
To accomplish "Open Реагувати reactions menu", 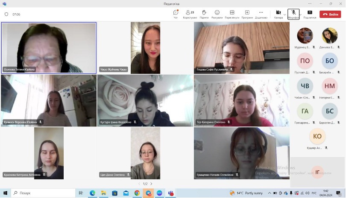I will (217, 14).
